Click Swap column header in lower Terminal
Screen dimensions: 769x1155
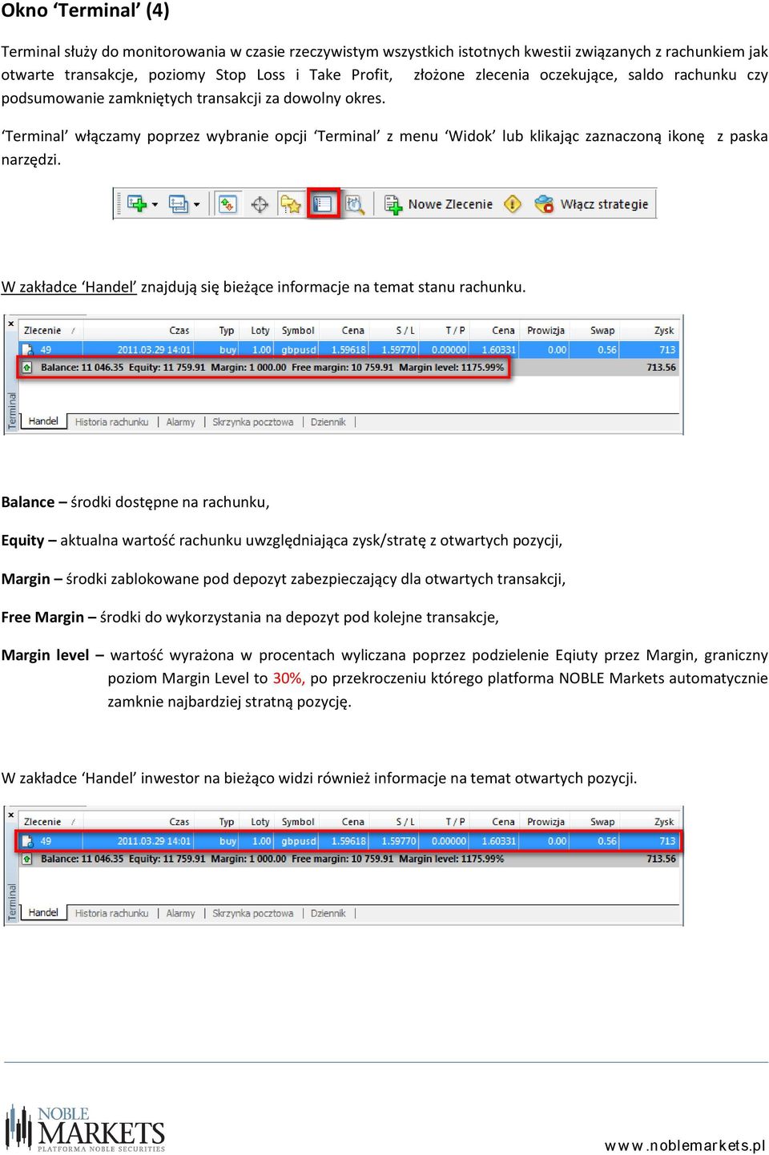click(602, 822)
